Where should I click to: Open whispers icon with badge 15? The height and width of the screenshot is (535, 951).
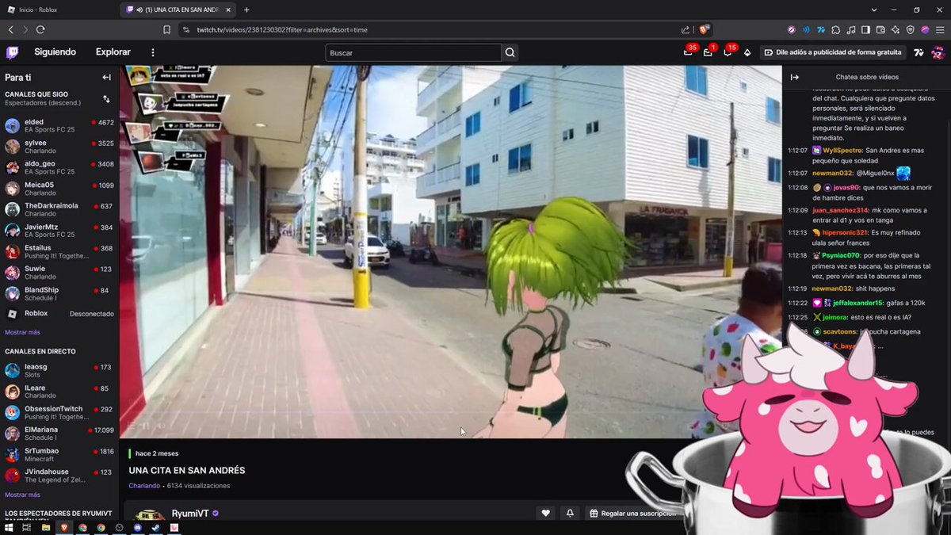[x=728, y=52]
